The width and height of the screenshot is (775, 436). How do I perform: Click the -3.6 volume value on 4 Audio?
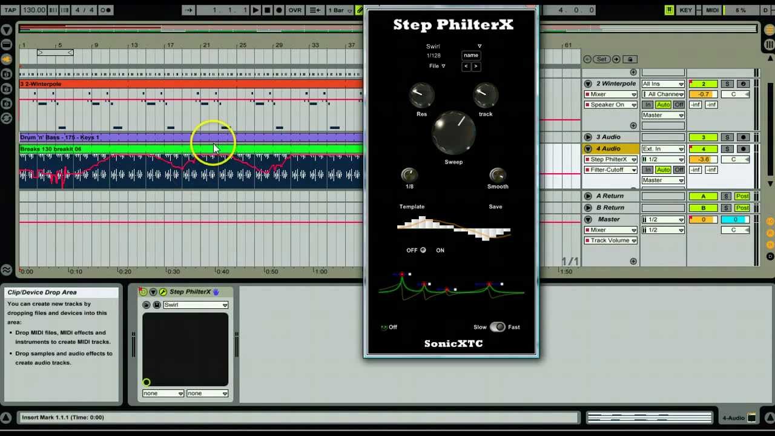[703, 159]
